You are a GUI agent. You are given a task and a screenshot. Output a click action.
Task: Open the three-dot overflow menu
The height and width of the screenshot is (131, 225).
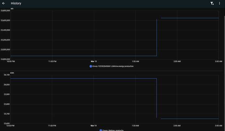pyautogui.click(x=219, y=3)
